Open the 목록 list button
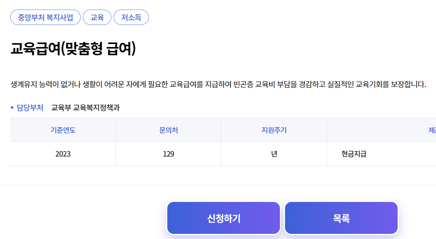 click(x=341, y=218)
